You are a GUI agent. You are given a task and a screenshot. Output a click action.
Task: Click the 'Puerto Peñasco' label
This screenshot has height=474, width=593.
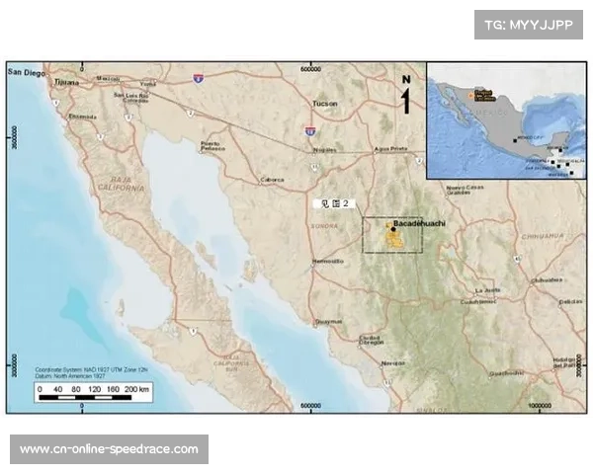coord(212,146)
